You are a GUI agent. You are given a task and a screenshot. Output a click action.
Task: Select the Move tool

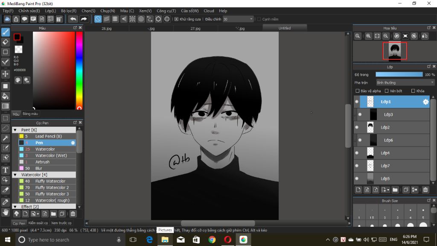pyautogui.click(x=6, y=74)
